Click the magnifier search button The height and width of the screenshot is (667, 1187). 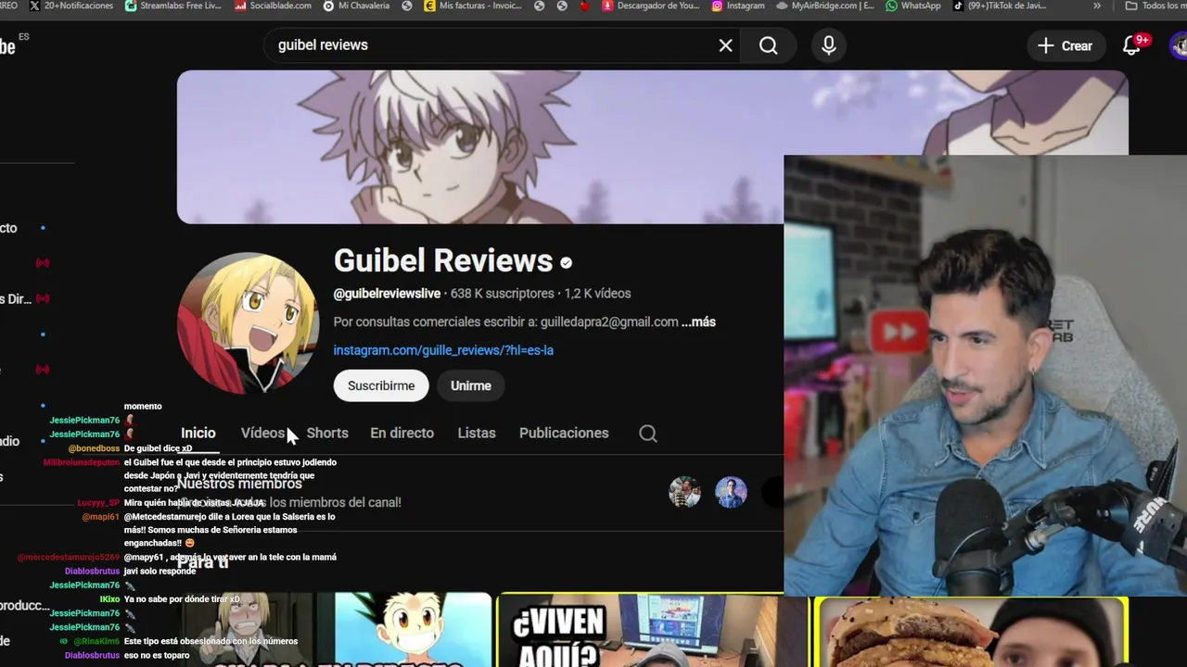(x=769, y=45)
